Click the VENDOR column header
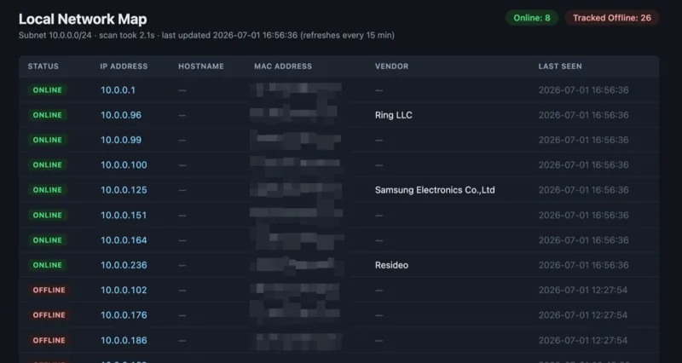The height and width of the screenshot is (363, 682). click(x=391, y=66)
